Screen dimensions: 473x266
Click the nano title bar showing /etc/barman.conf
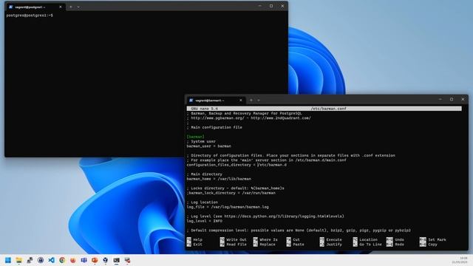(324, 109)
